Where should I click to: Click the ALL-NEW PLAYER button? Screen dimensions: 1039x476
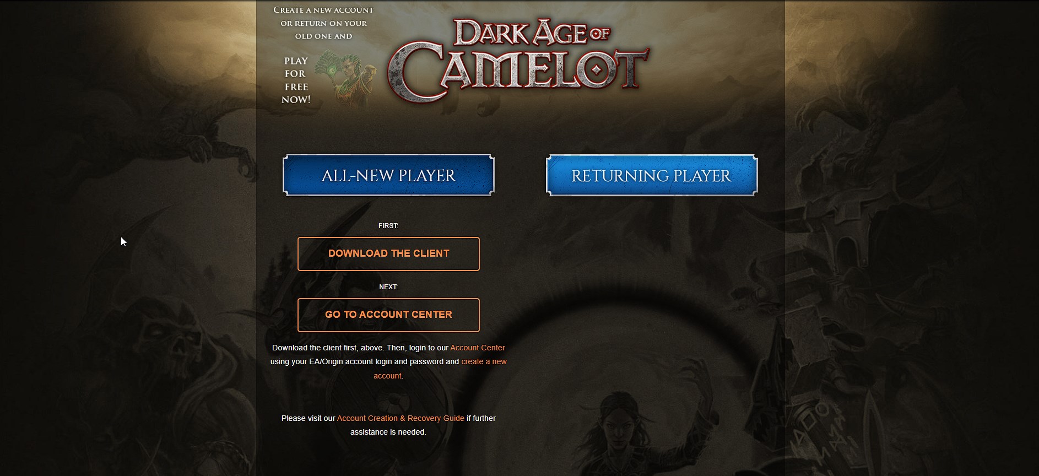pos(388,175)
